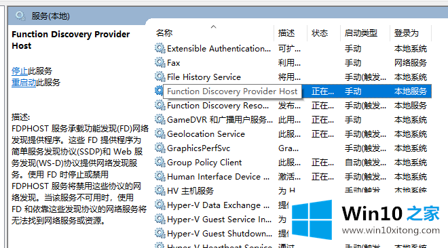
Task: Select the Group Policy Client name
Action: coord(204,163)
